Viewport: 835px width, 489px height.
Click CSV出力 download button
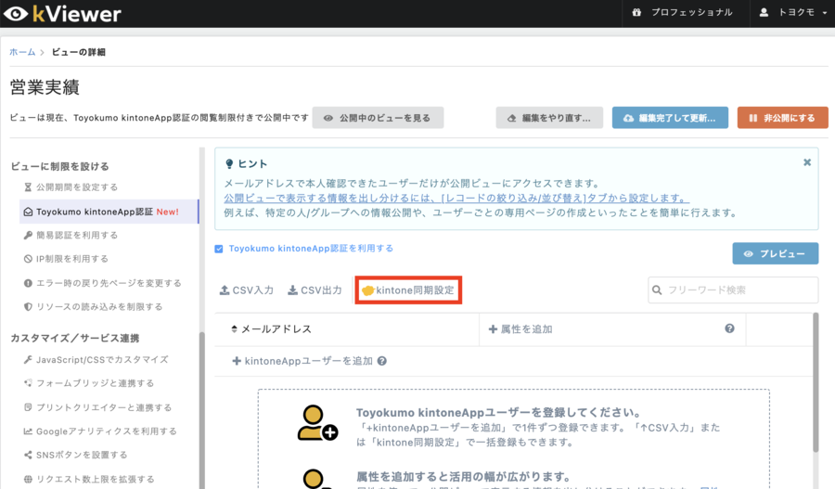pyautogui.click(x=315, y=290)
